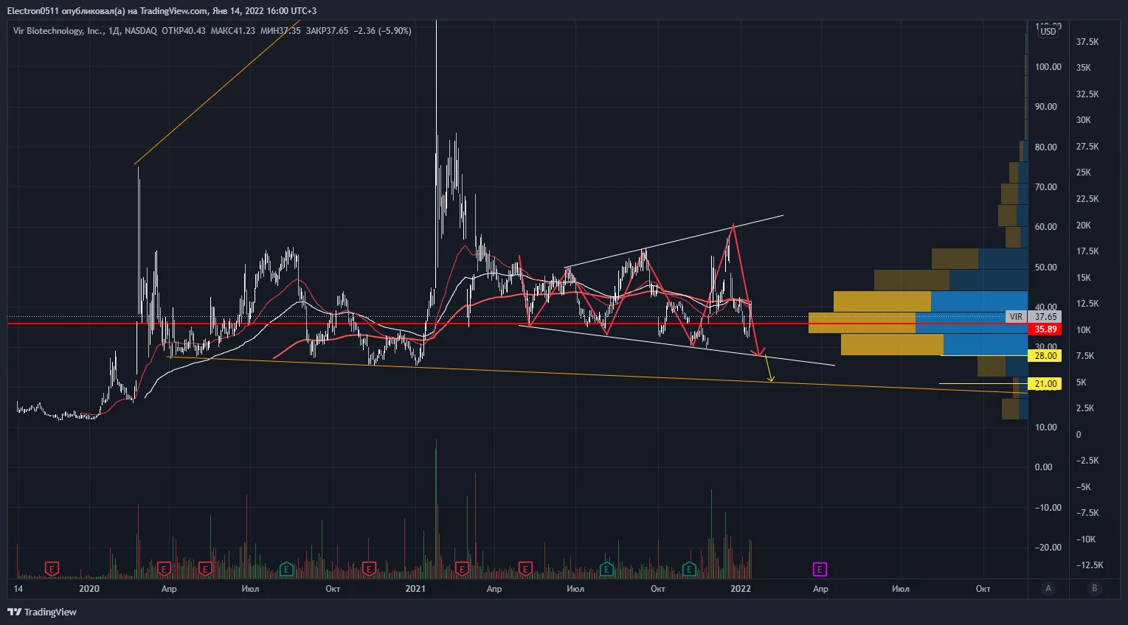Toggle auto scale with the A button
This screenshot has width=1128, height=625.
pyautogui.click(x=1048, y=588)
